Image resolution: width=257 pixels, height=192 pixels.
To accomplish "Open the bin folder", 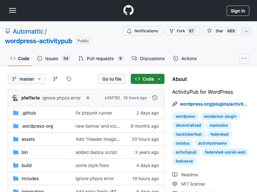I will tap(25, 152).
